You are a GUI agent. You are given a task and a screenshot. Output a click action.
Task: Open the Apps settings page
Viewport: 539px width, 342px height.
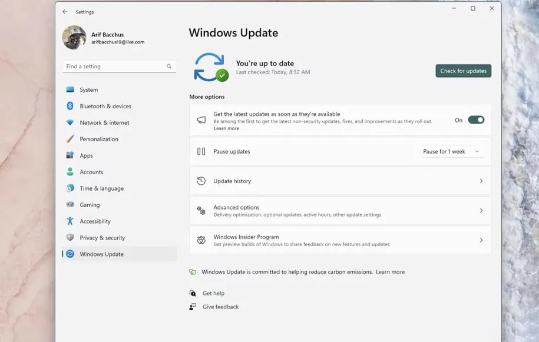tap(87, 155)
